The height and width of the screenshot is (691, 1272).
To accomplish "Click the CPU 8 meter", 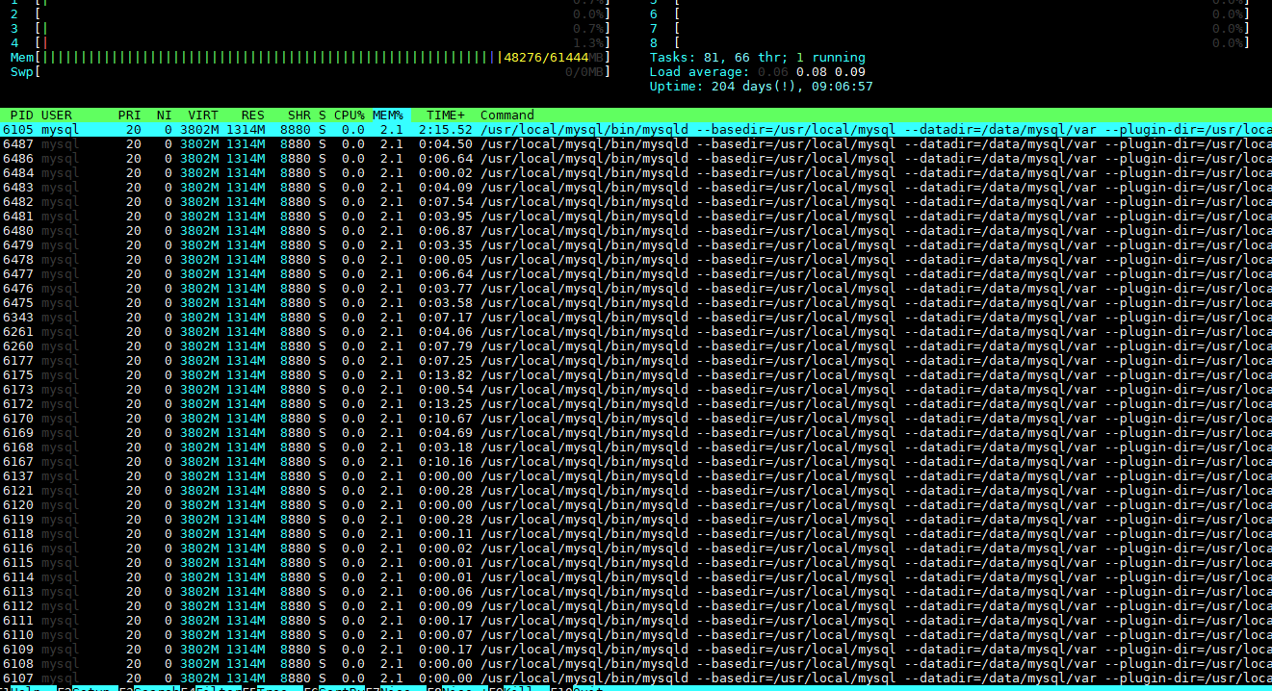I will [949, 43].
